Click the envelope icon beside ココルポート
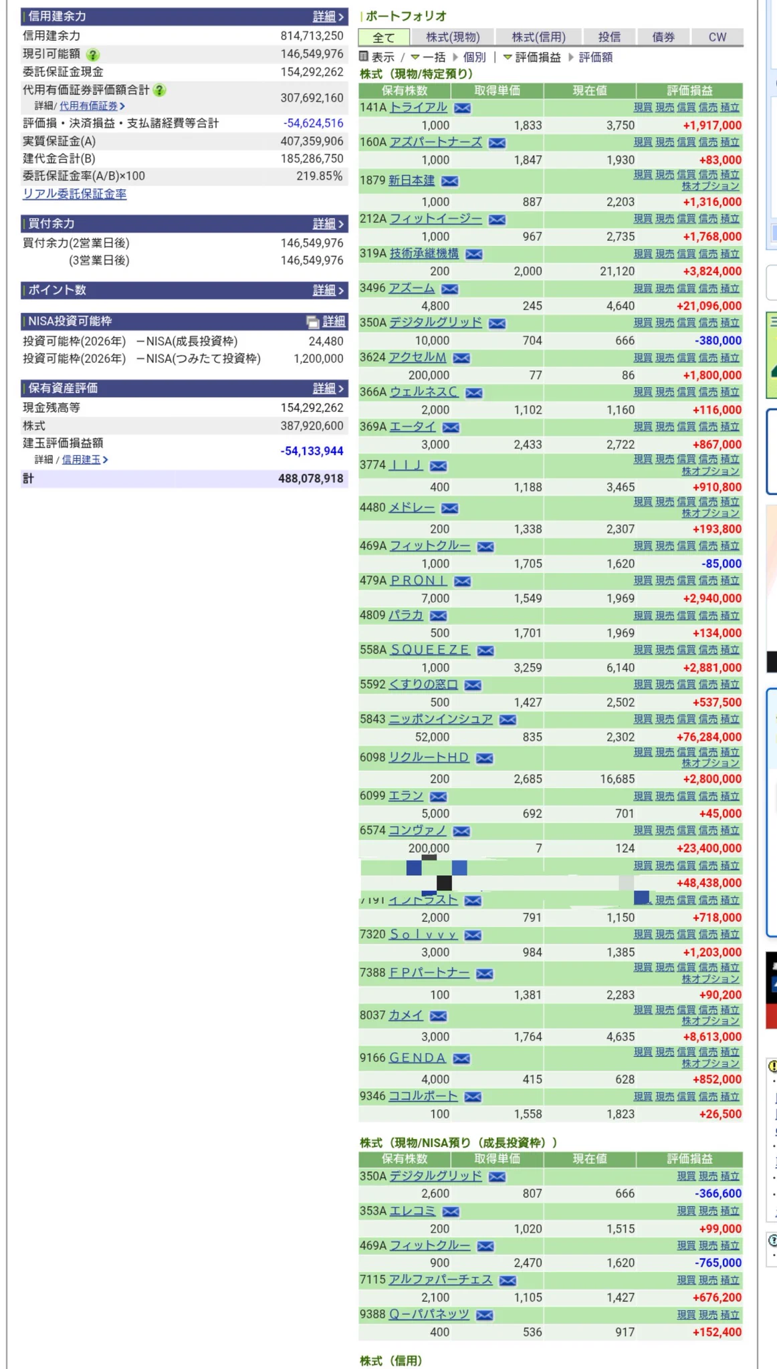777x1369 pixels. pyautogui.click(x=473, y=1097)
